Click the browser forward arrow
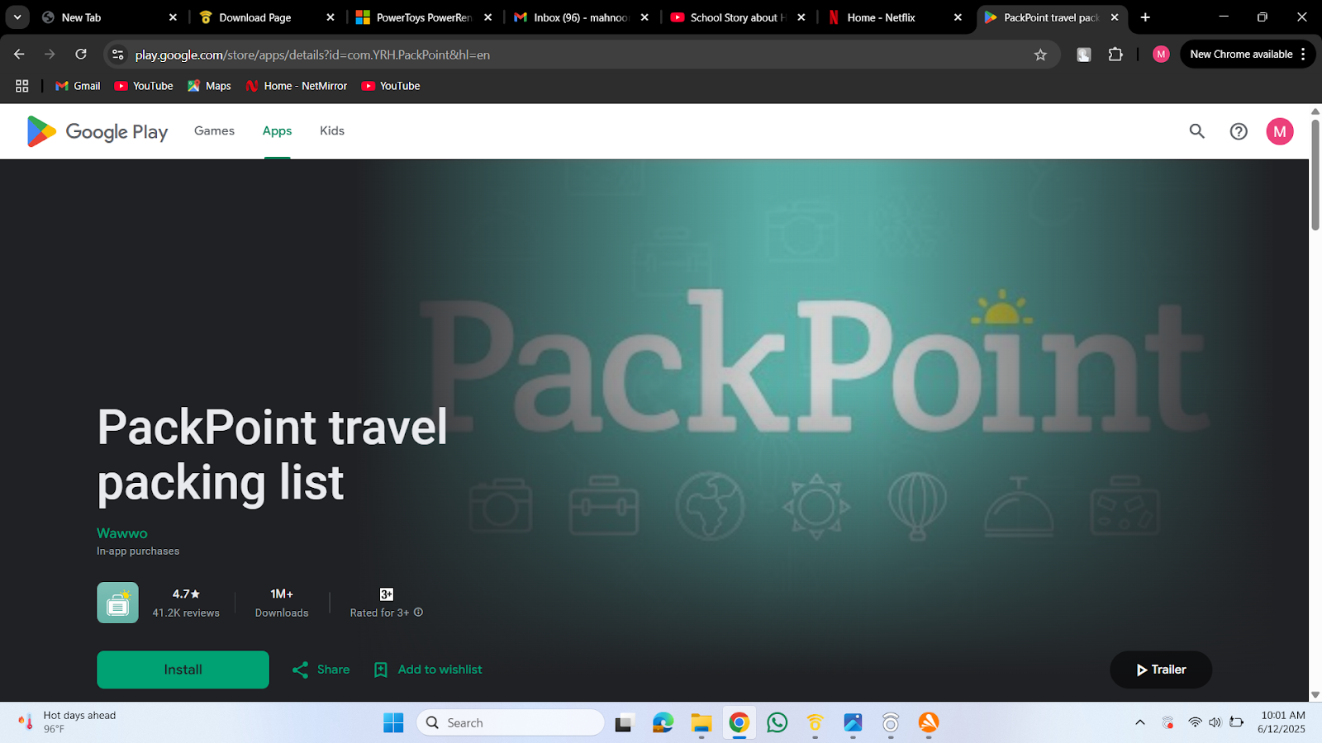 [x=50, y=54]
